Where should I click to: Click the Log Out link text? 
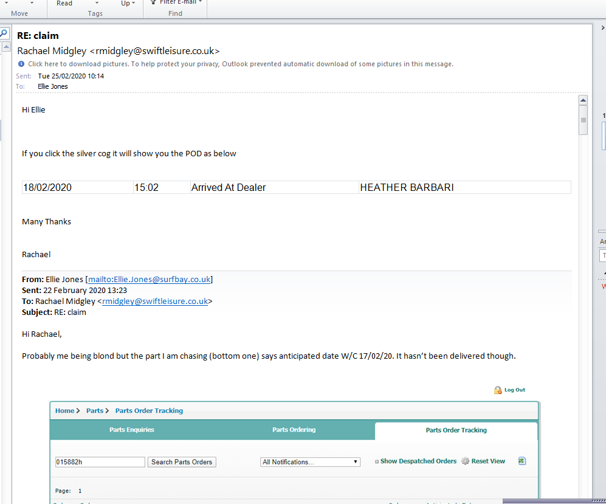515,390
